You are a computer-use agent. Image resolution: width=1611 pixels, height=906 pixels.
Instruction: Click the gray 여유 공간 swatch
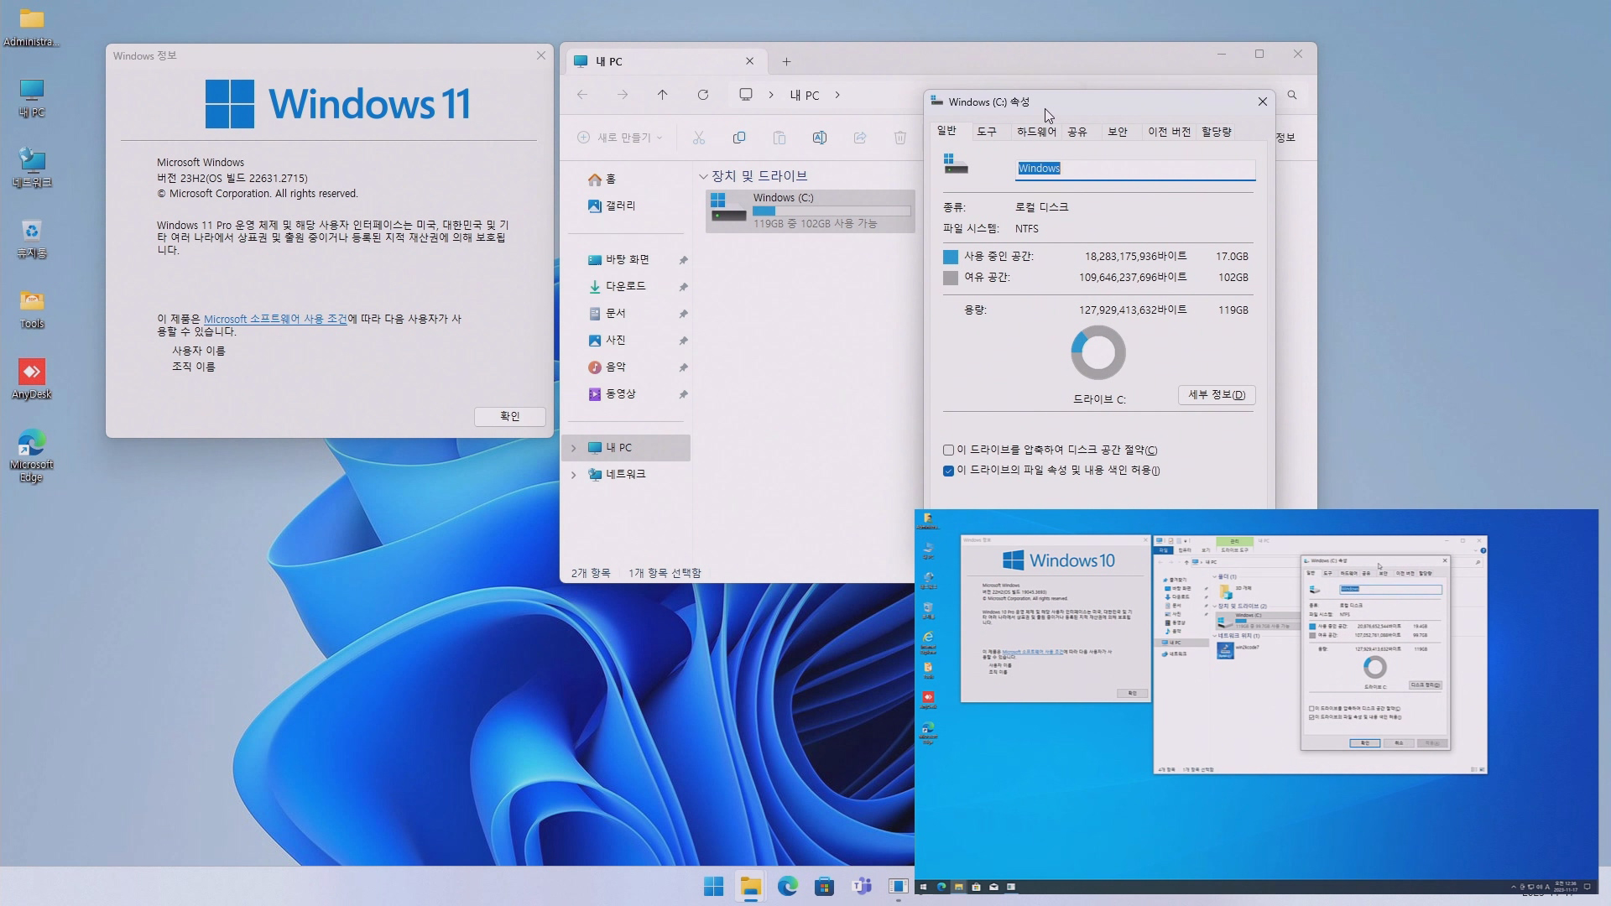(x=951, y=278)
